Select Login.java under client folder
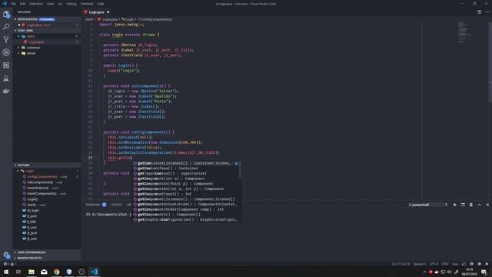Screen dimensions: 492x277 (x=47, y=42)
